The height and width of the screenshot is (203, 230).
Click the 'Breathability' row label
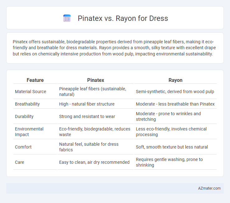click(27, 104)
